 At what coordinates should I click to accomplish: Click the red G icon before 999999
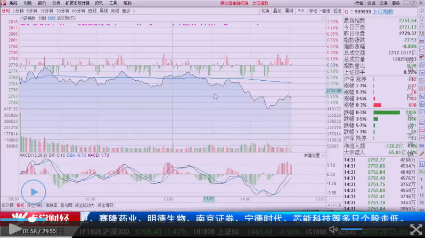coord(346,12)
